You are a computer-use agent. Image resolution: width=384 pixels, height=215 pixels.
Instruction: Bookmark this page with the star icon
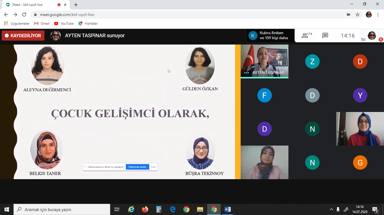click(x=358, y=15)
